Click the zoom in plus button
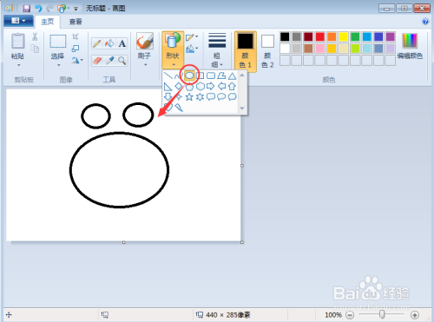Screen dimensions: 434x322 [x=415, y=315]
